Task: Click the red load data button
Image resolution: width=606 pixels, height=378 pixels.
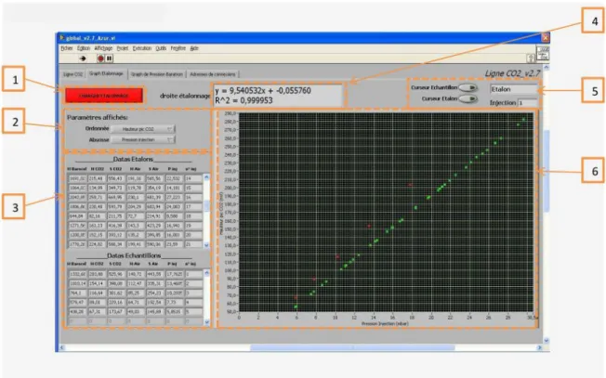Action: [103, 96]
